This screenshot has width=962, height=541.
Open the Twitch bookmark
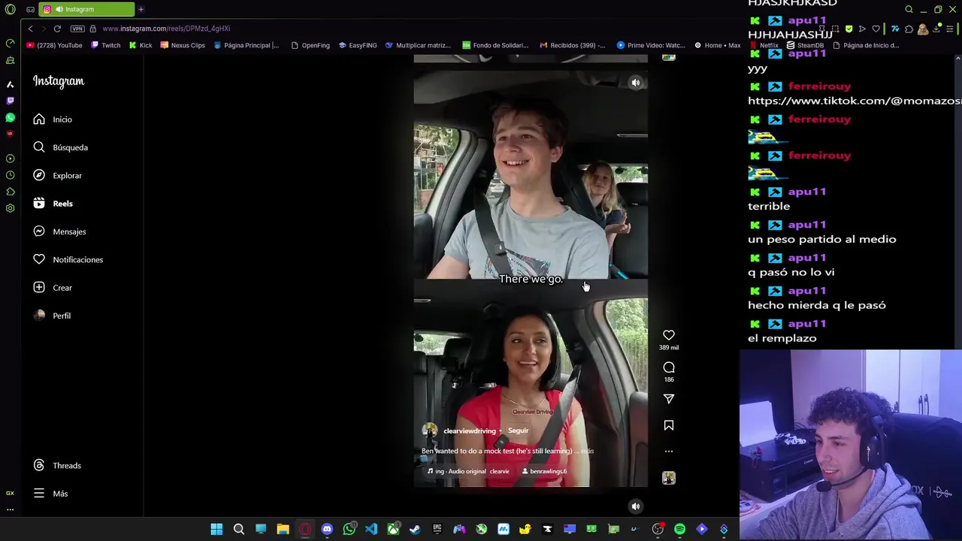[x=105, y=45]
